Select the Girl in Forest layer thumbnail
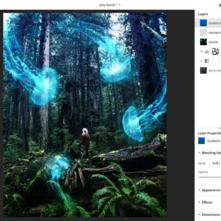This screenshot has width=221, height=221. point(203,71)
